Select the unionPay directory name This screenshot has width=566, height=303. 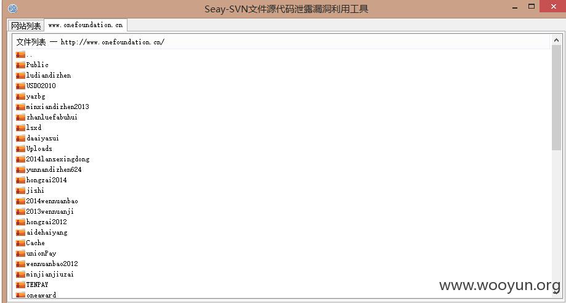41,253
